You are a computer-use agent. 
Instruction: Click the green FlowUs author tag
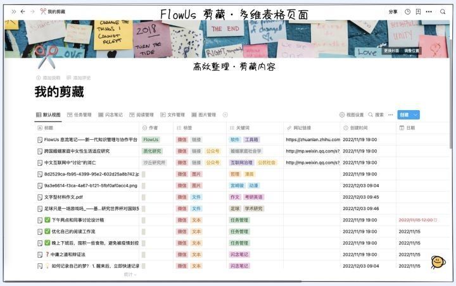tap(151, 139)
